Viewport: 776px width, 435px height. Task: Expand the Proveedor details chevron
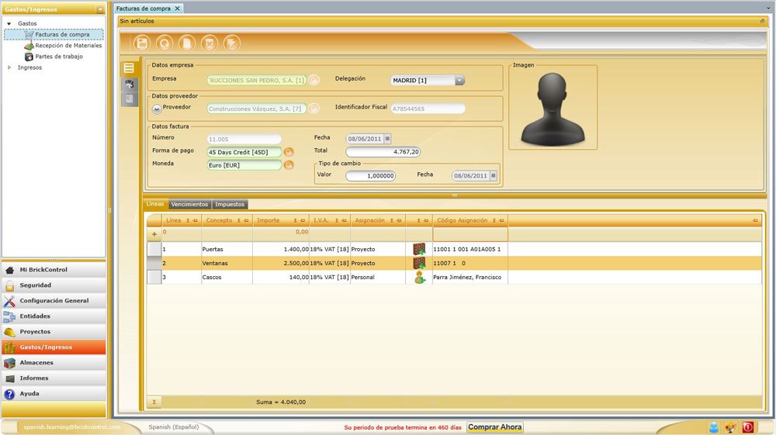tap(157, 109)
